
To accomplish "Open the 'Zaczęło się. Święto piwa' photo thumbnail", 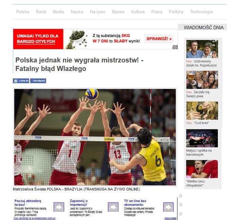I will [x=202, y=80].
